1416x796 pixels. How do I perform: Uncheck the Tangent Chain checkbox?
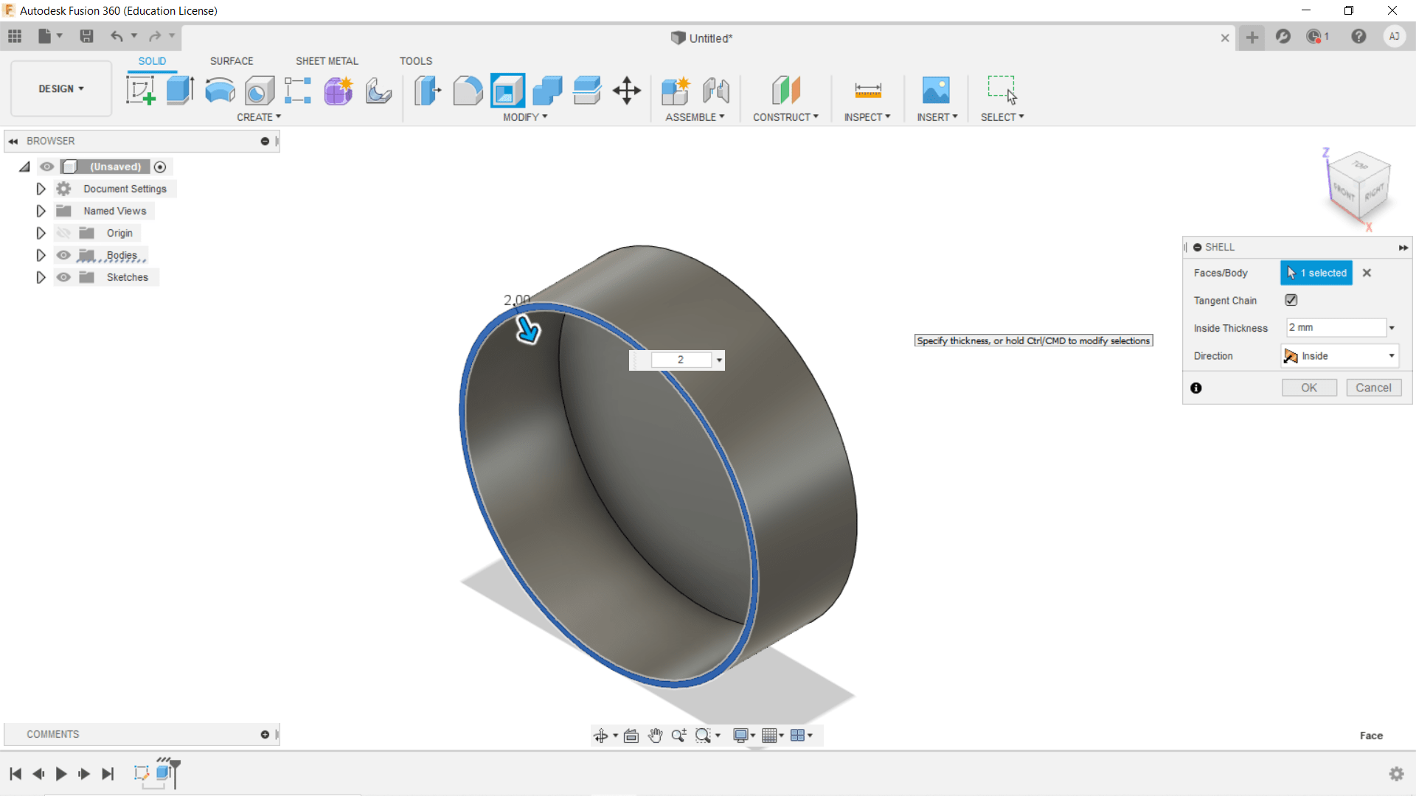click(x=1291, y=300)
